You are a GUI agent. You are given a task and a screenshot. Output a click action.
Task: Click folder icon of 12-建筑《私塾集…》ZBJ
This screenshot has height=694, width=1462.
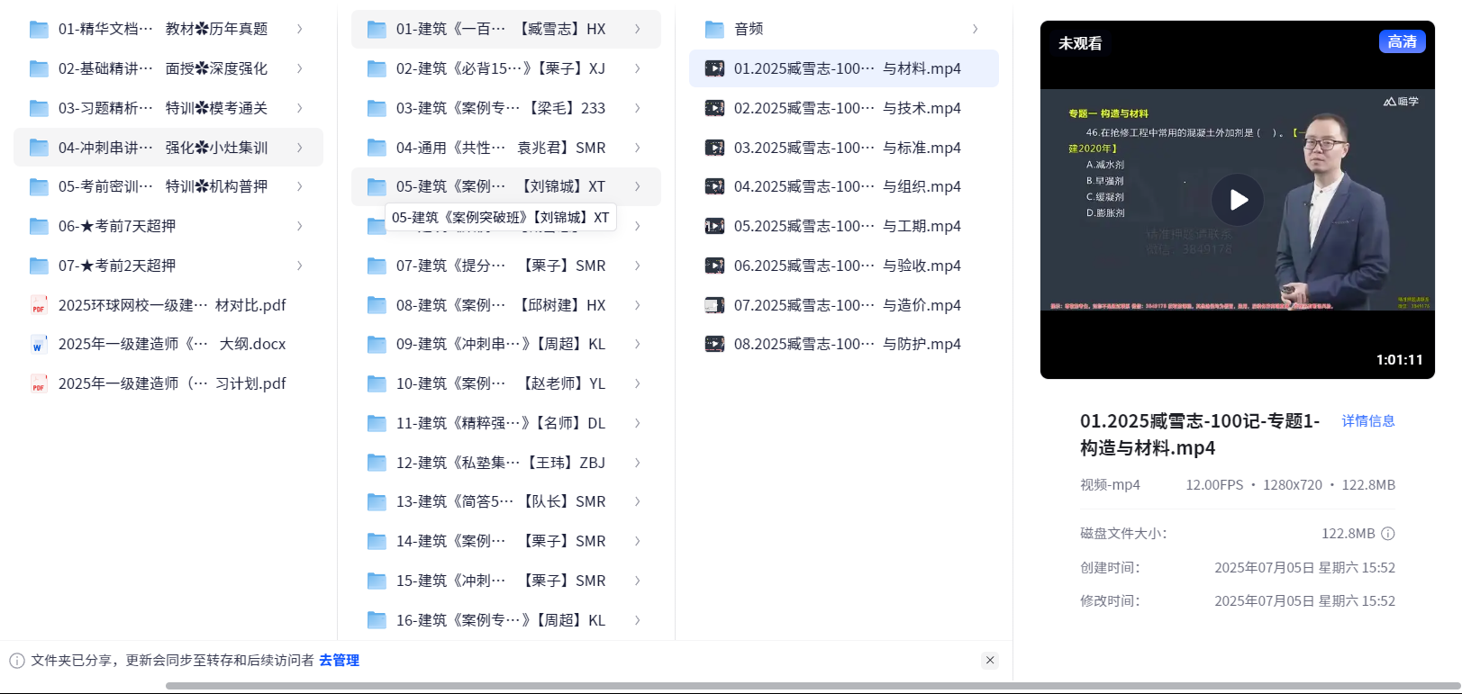(377, 463)
